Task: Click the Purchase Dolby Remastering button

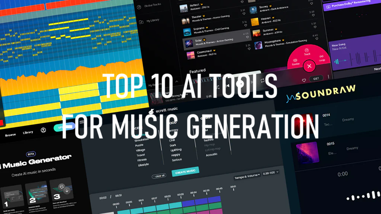Action: pos(349,5)
